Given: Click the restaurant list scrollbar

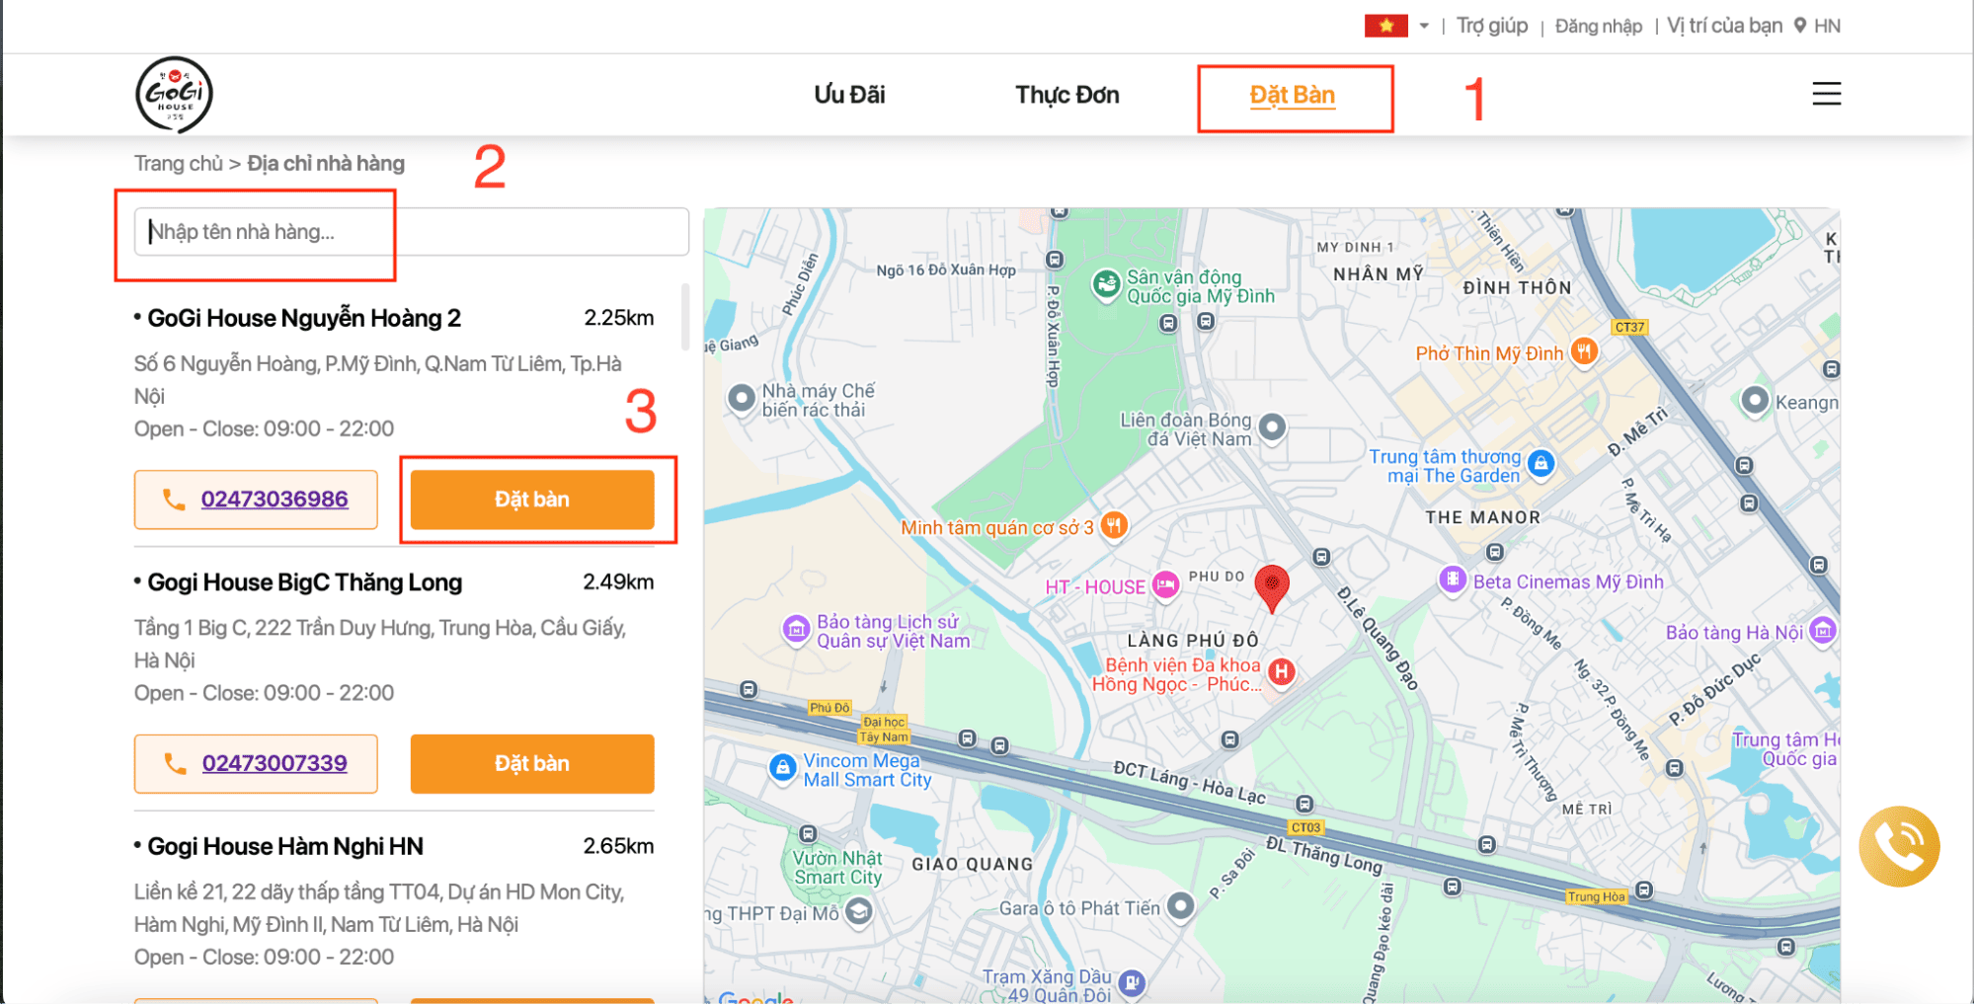Looking at the screenshot, I should (684, 317).
